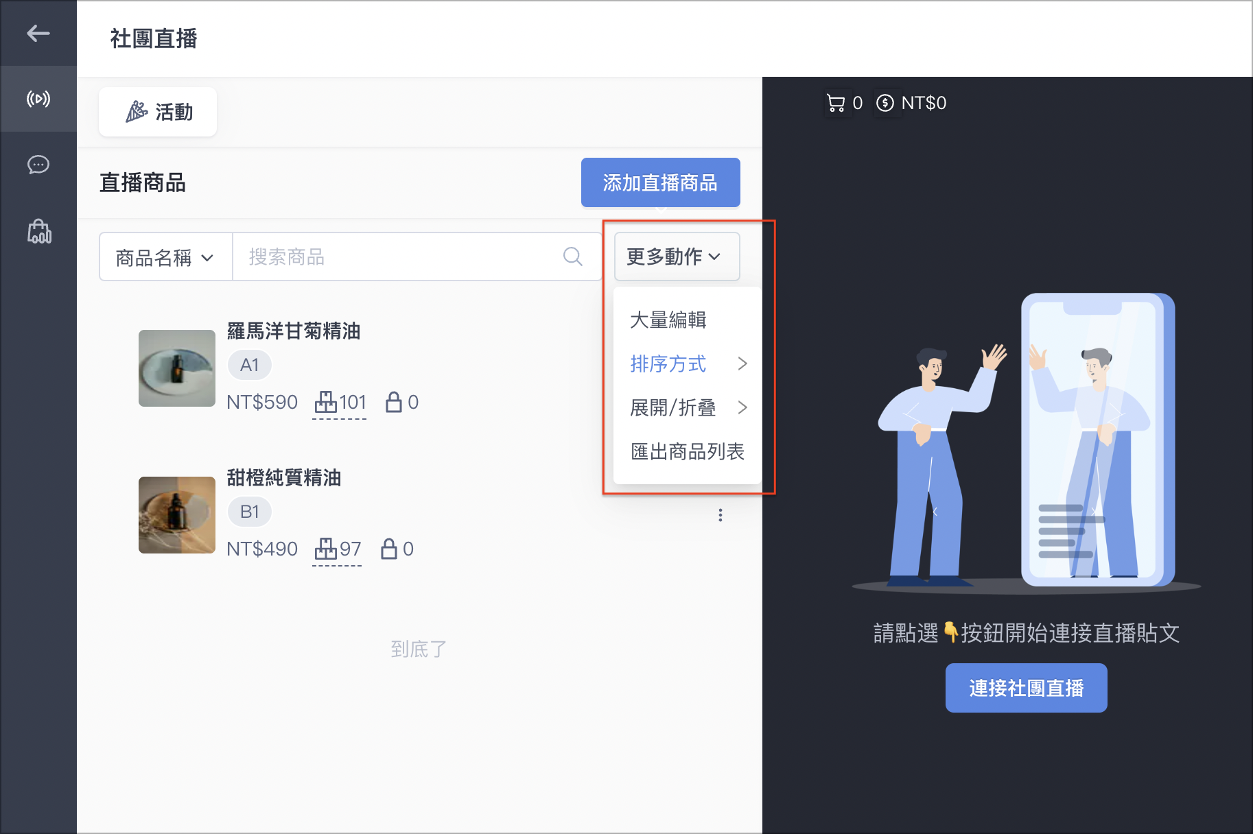Open the chat messages sidebar icon
The width and height of the screenshot is (1253, 834).
[38, 165]
